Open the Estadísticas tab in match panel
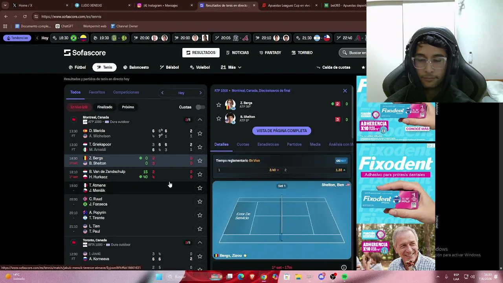Viewport: 503px width, 283px height. pos(268,145)
